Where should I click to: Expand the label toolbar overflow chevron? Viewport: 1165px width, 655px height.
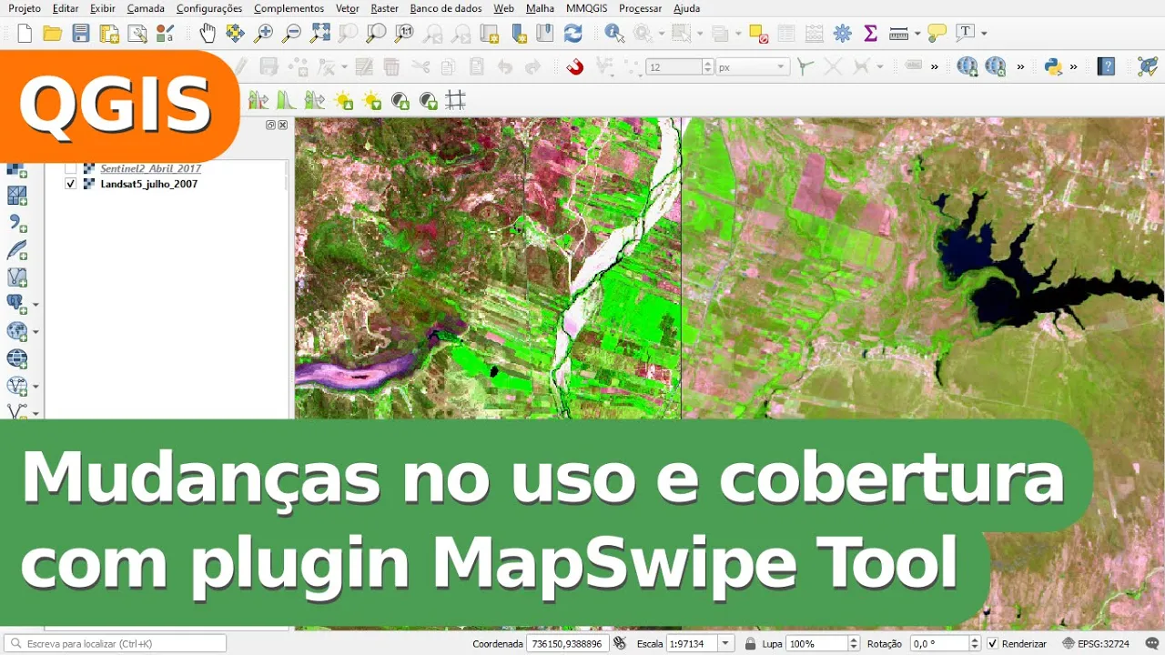tap(935, 66)
